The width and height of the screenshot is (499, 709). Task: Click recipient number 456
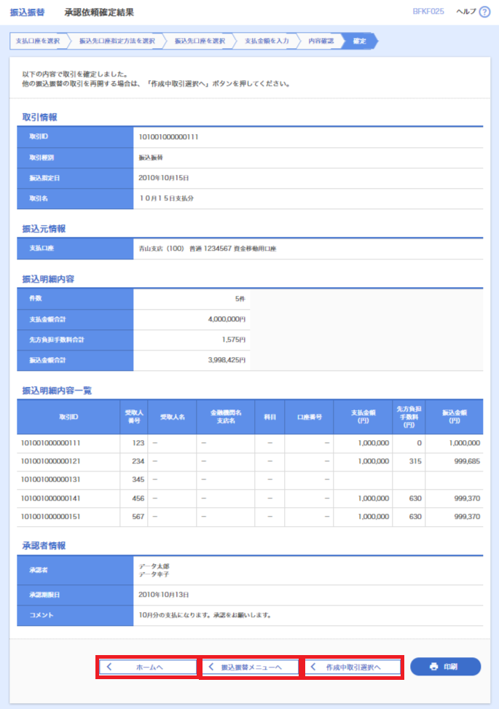(x=138, y=498)
